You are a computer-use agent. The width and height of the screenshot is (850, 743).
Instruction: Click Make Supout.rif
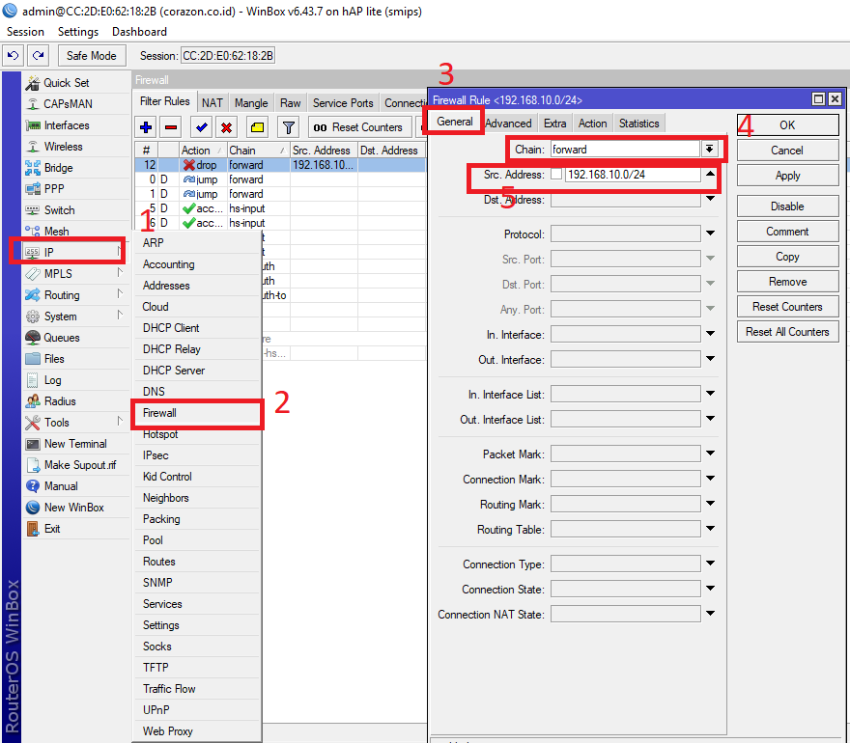pyautogui.click(x=80, y=465)
